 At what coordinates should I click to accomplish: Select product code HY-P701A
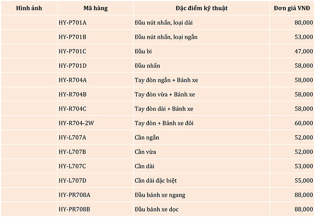pyautogui.click(x=72, y=22)
